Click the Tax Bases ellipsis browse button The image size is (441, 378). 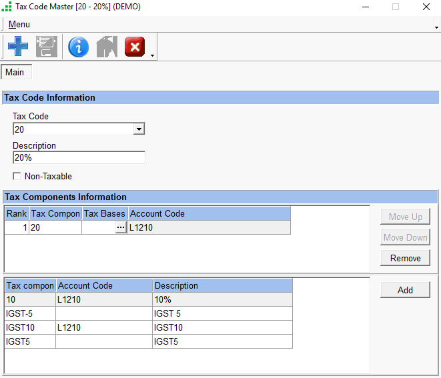(x=120, y=227)
